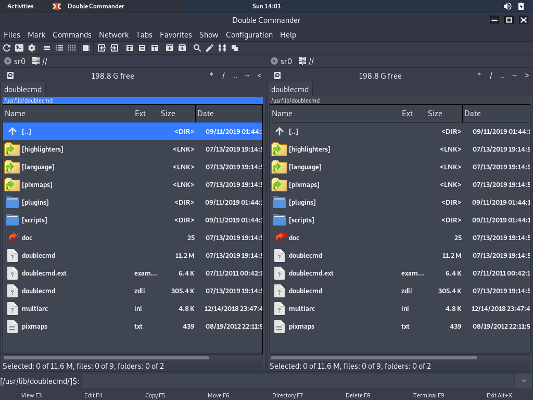
Task: Click the right panel > button
Action: point(527,76)
